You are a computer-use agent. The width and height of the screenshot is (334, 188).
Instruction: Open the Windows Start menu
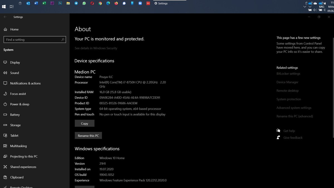coord(4,6)
